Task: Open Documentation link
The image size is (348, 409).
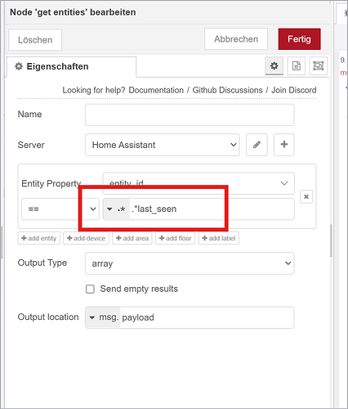Action: pos(156,90)
